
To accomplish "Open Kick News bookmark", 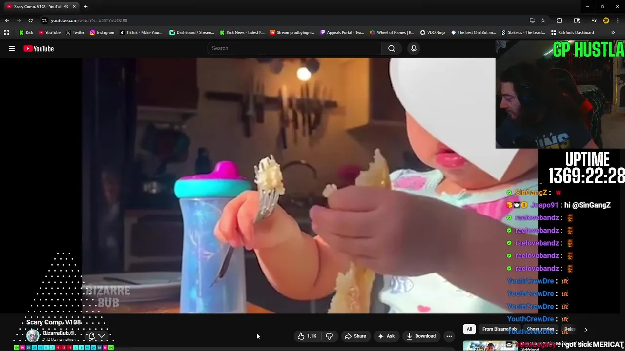I will coord(242,33).
